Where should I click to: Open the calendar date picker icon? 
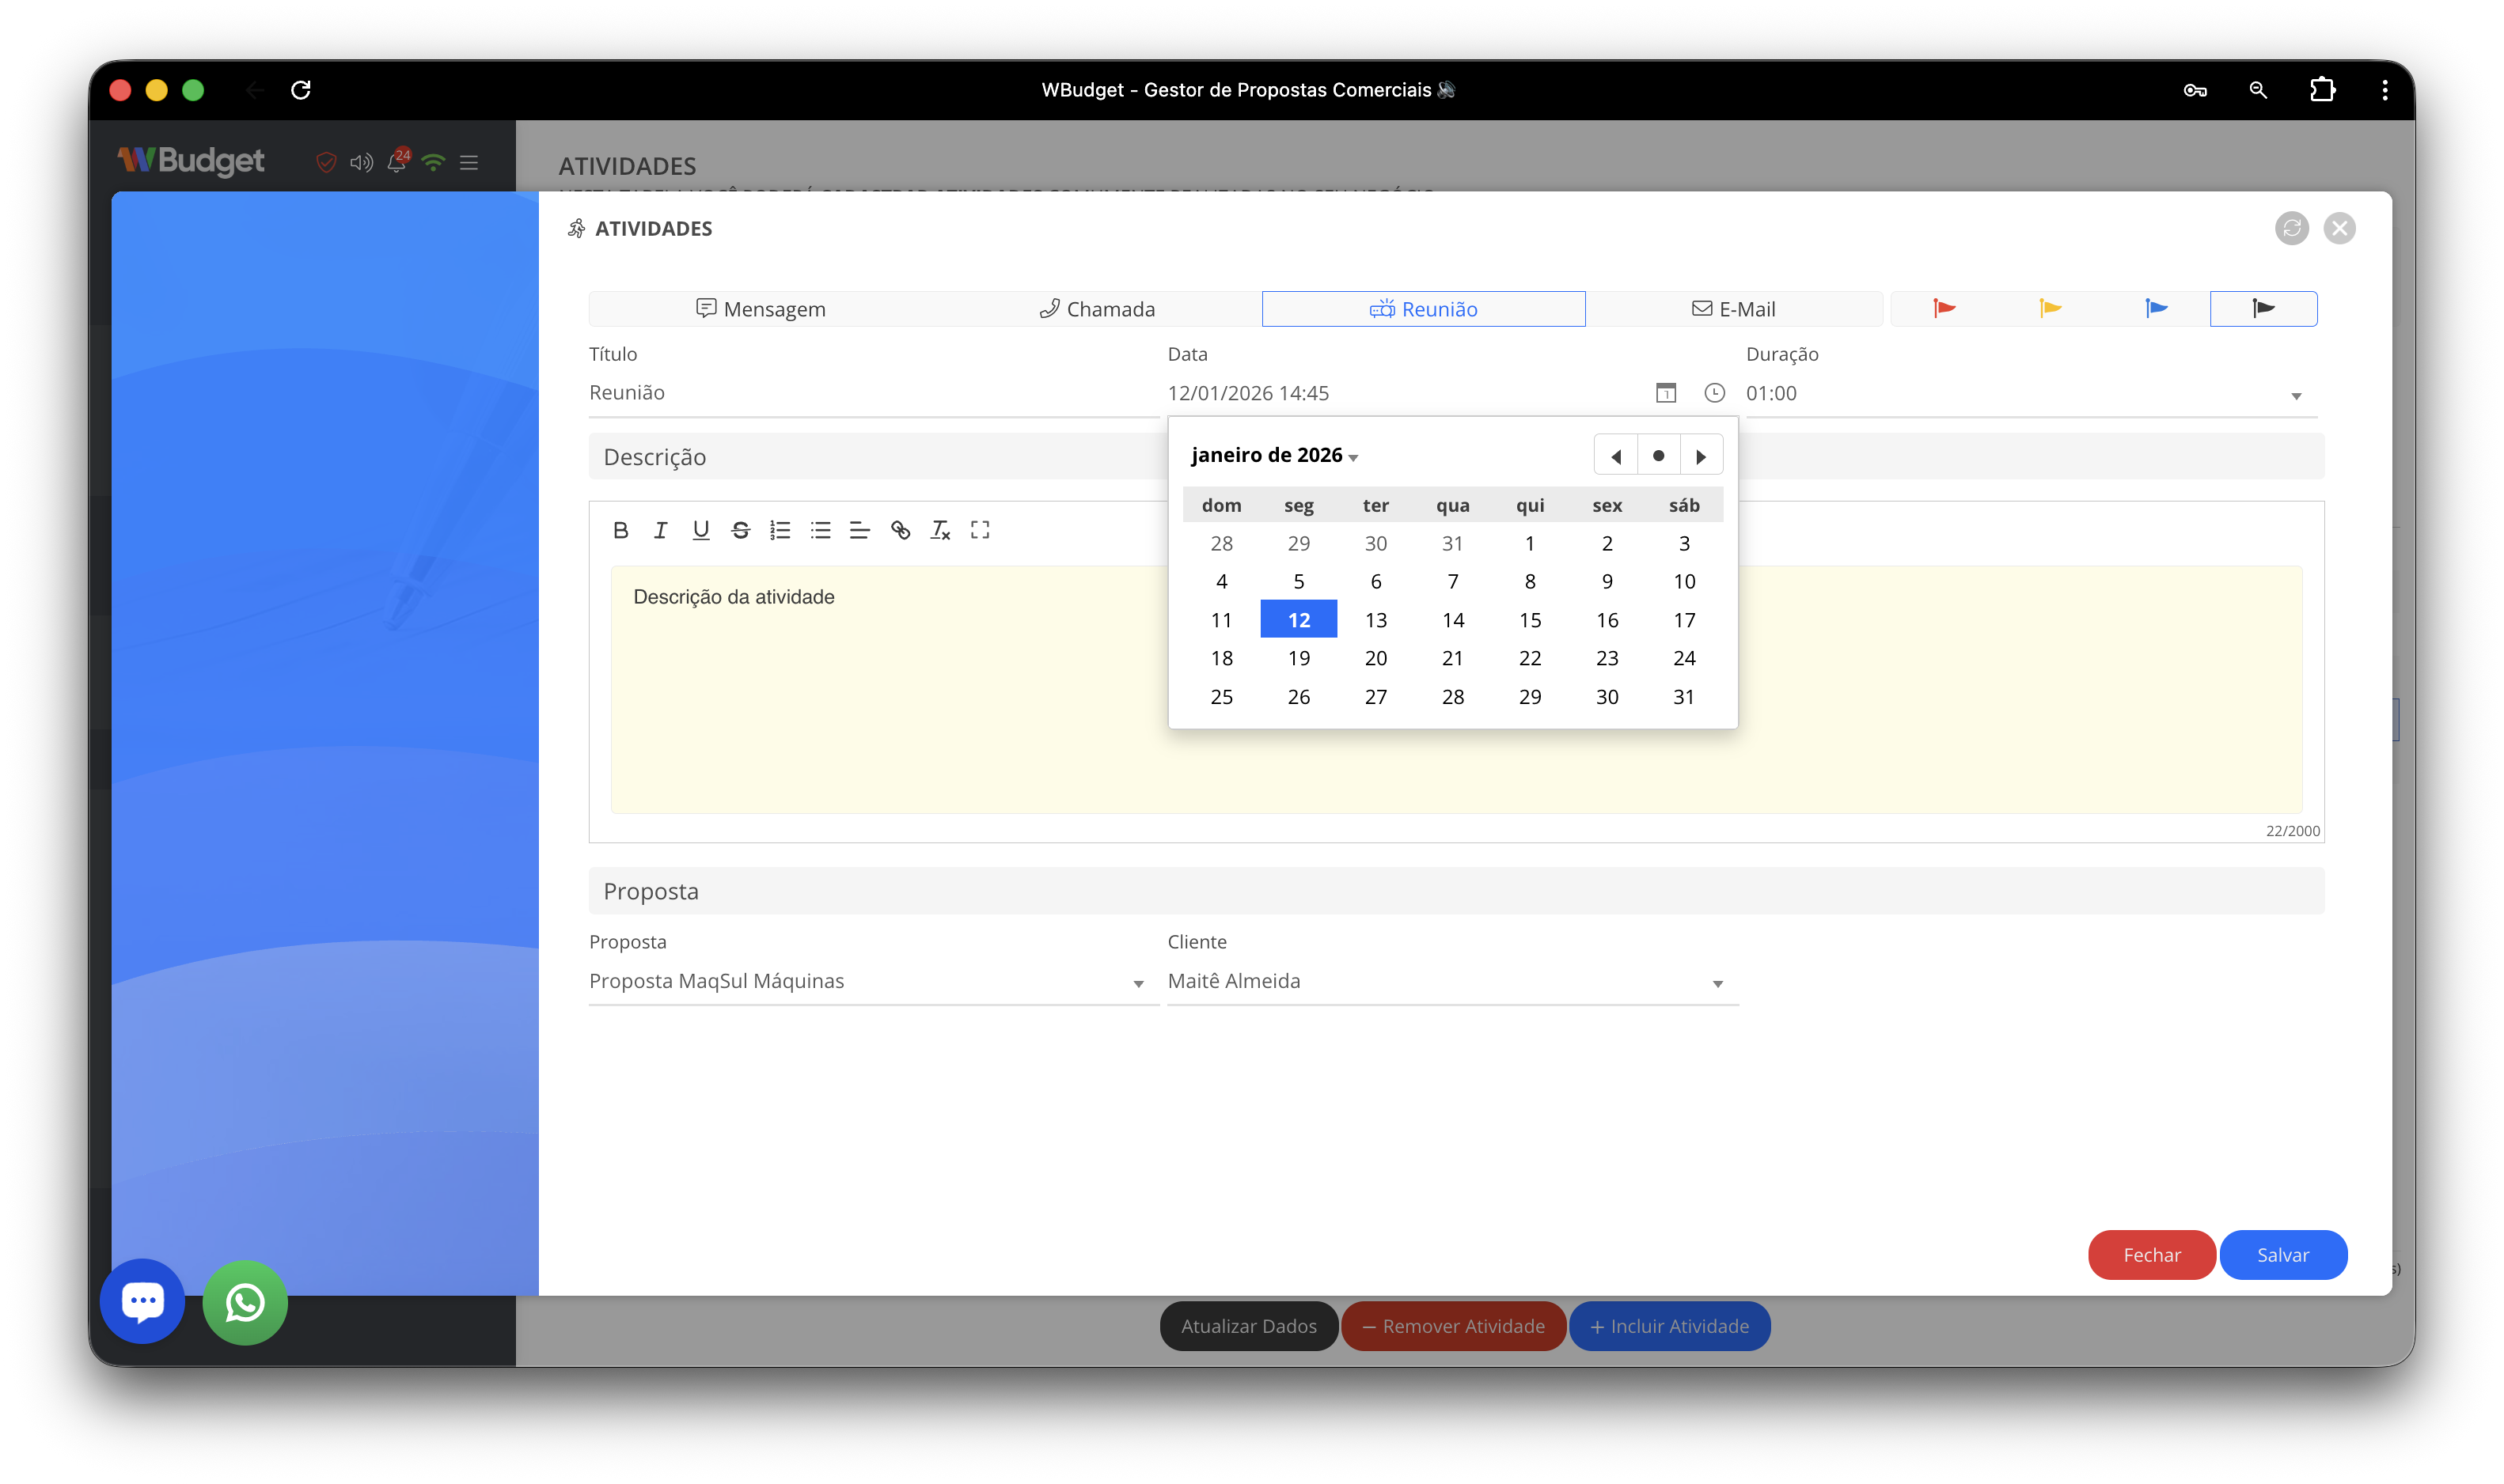pyautogui.click(x=1666, y=393)
